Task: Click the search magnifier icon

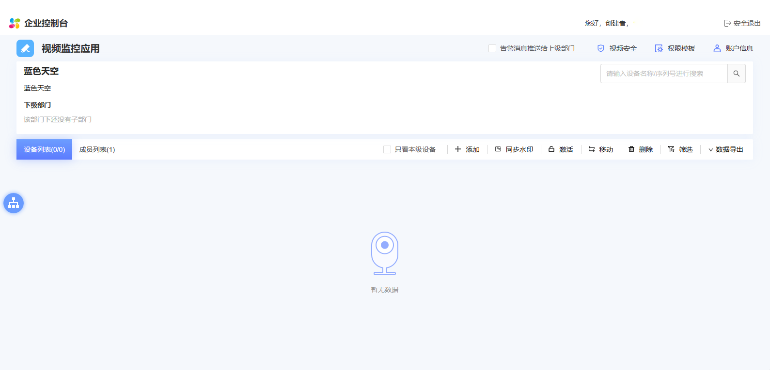Action: coord(736,74)
